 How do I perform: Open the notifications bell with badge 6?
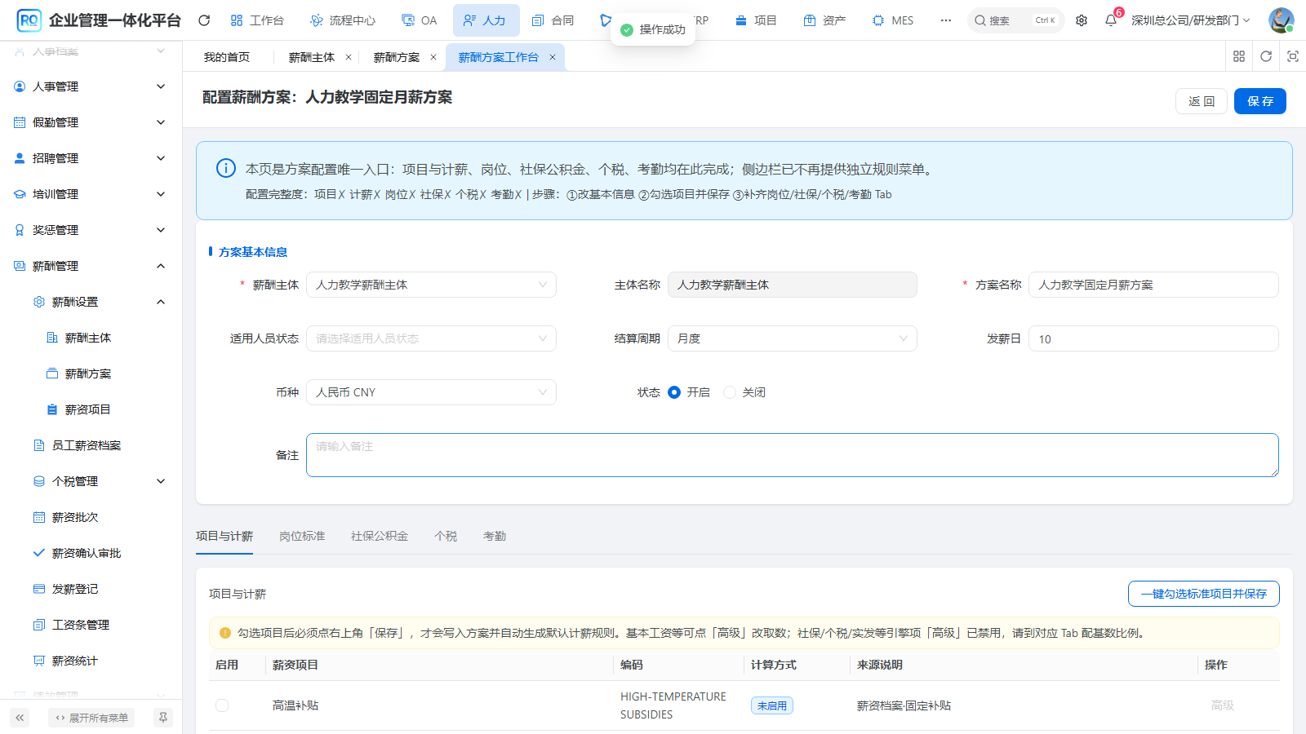1111,20
